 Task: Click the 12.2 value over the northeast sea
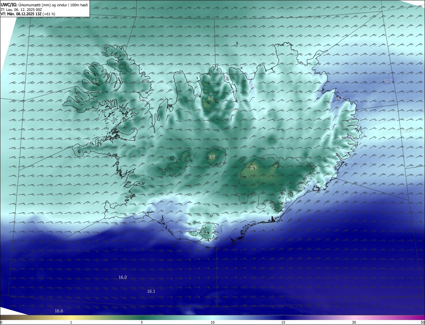(x=388, y=81)
